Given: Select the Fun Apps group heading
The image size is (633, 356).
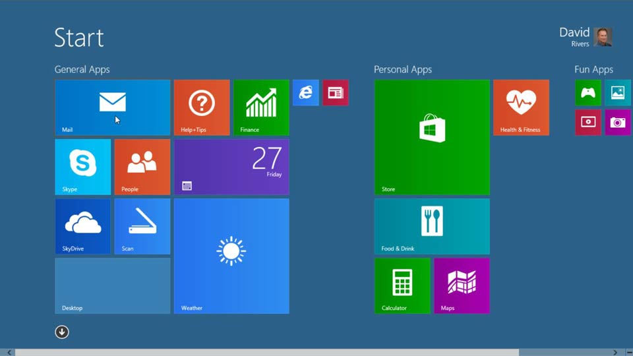Looking at the screenshot, I should pos(593,69).
